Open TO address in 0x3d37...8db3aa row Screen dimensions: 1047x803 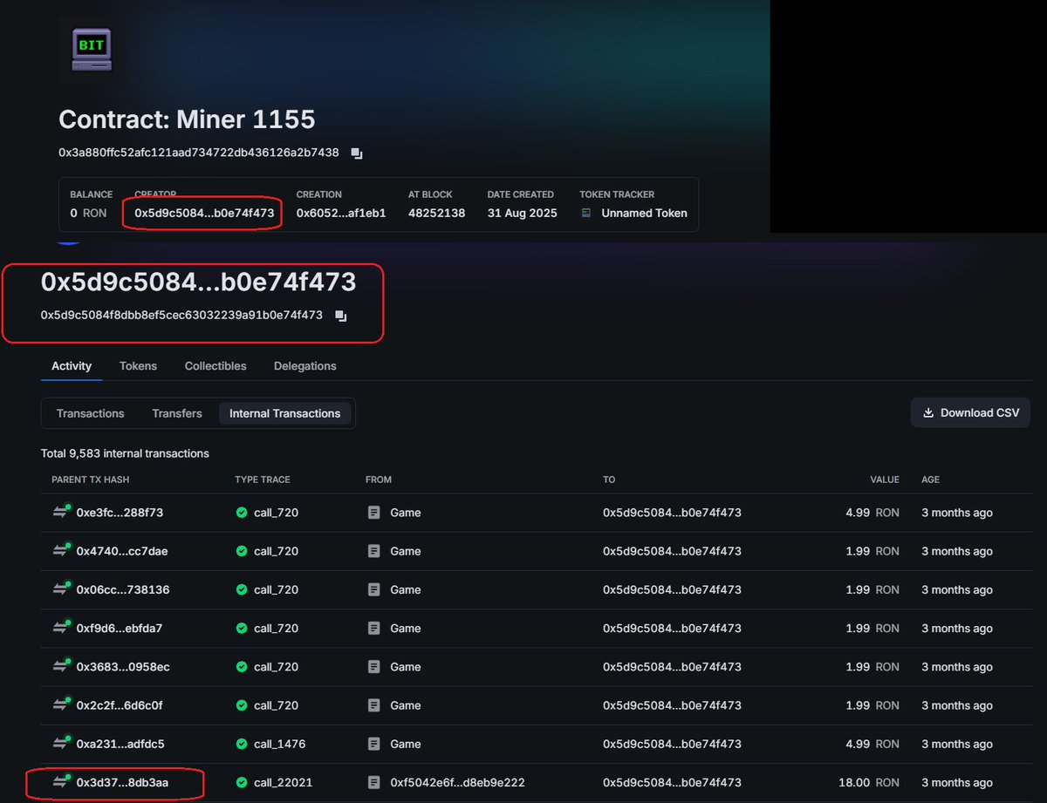(x=672, y=783)
